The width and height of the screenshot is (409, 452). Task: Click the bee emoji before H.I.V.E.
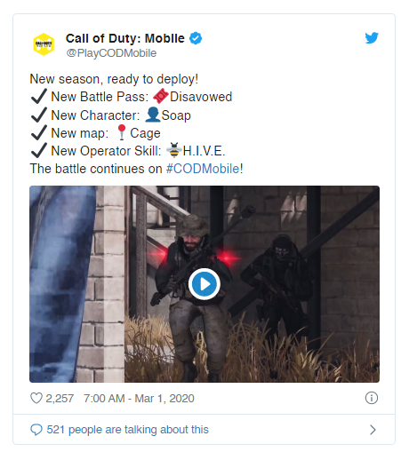(x=174, y=150)
